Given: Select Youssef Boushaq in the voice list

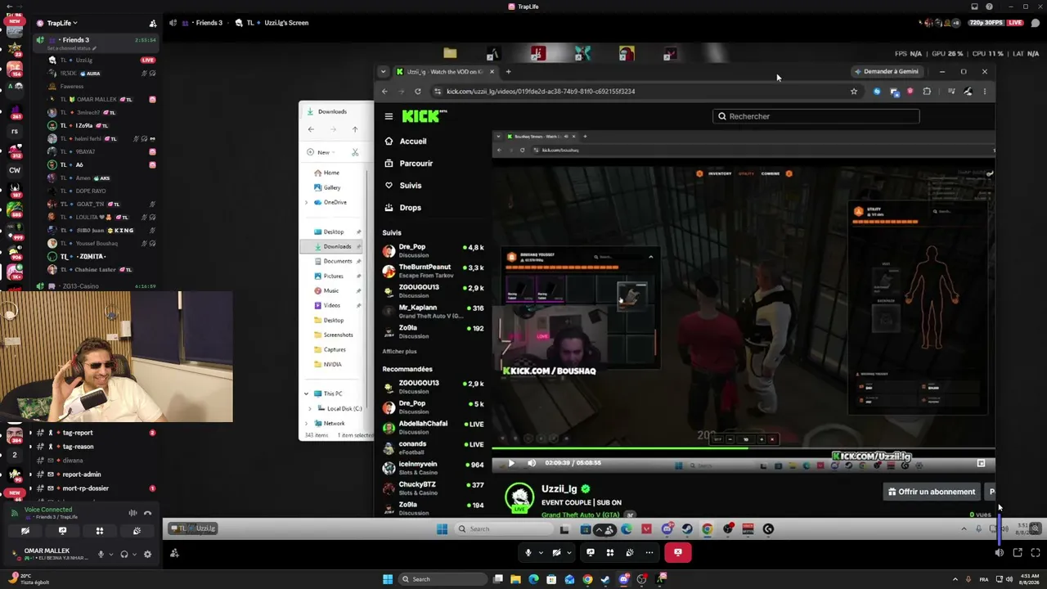Looking at the screenshot, I should 101,244.
